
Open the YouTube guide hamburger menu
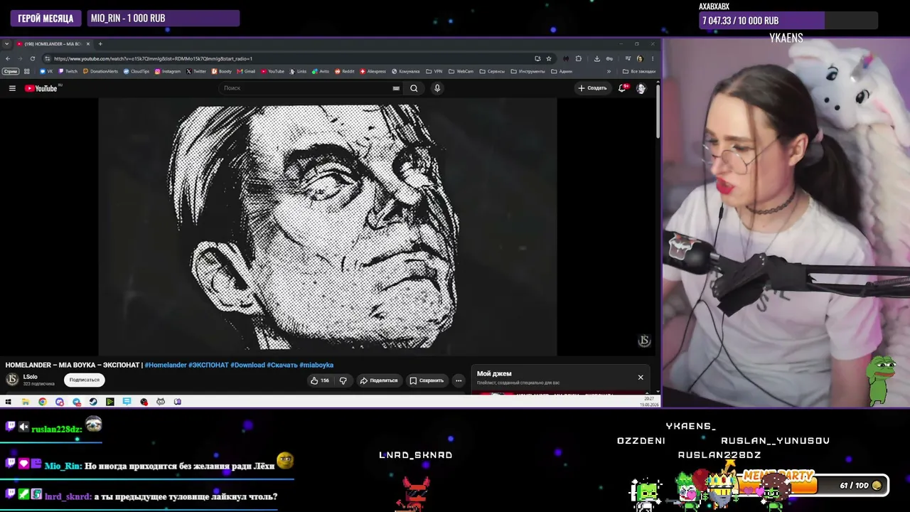[x=12, y=88]
